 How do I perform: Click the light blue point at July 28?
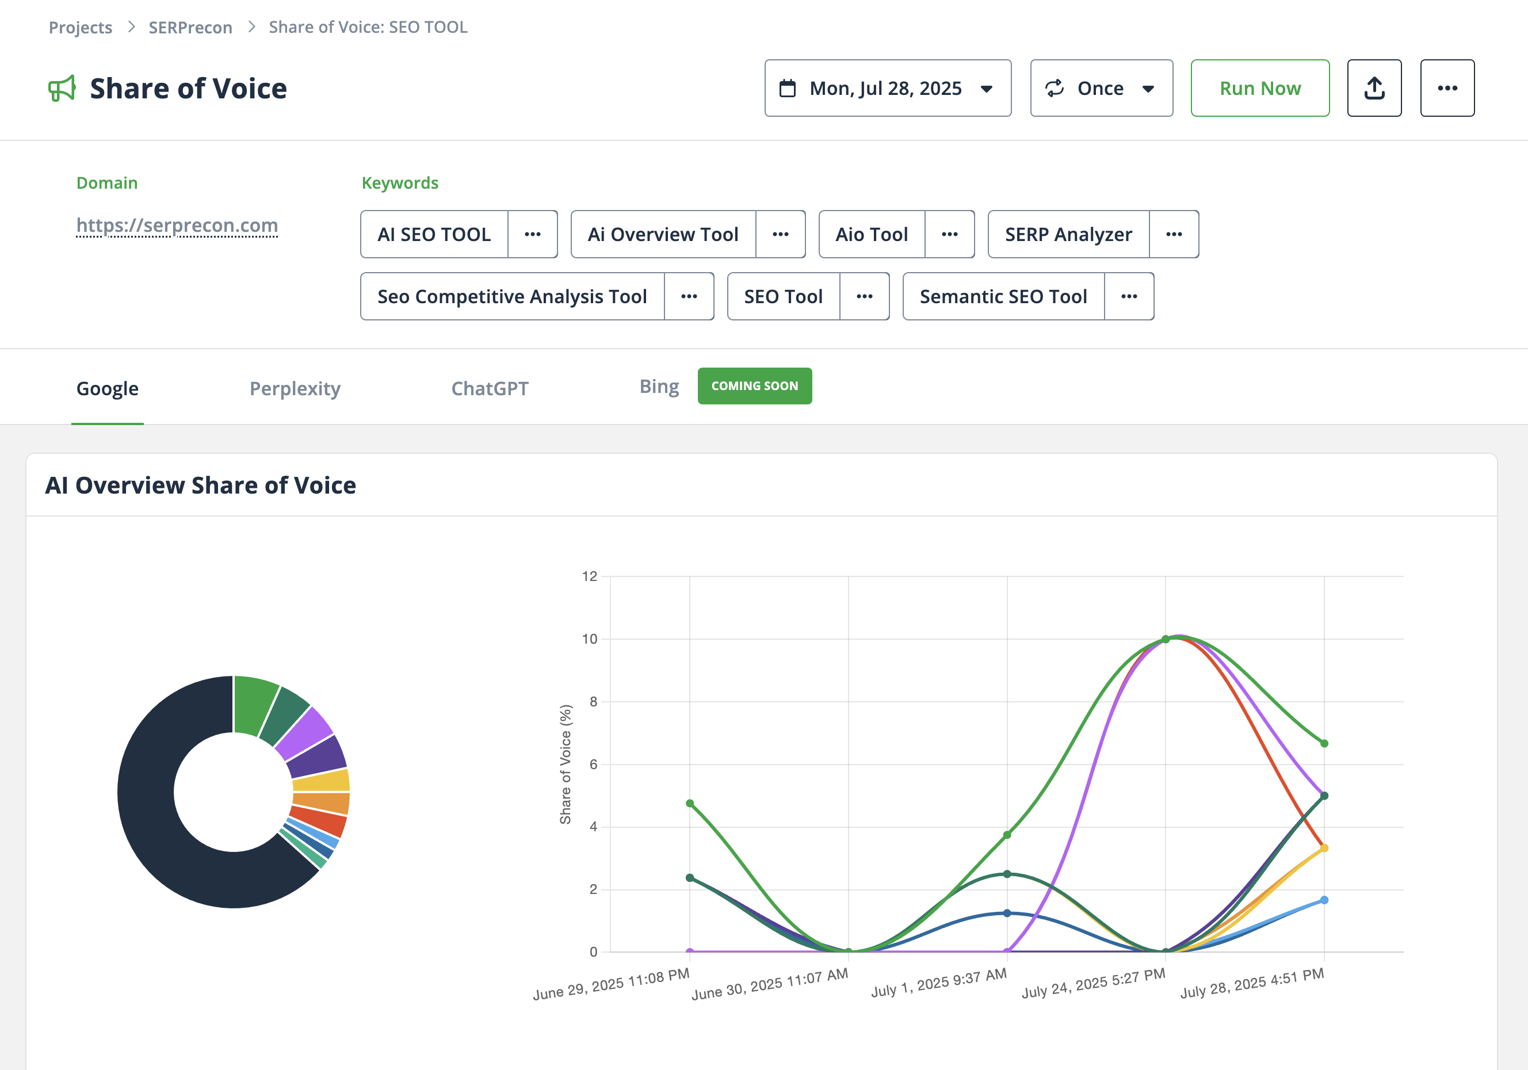click(1324, 900)
